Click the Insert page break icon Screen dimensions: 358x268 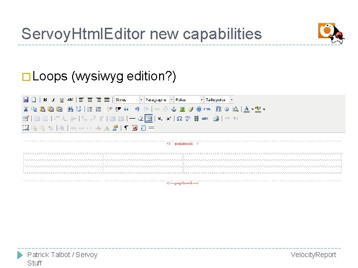click(151, 128)
